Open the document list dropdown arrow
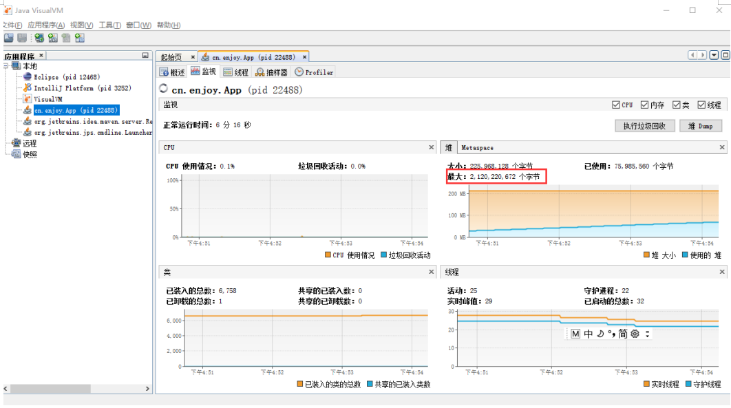731x408 pixels. pyautogui.click(x=714, y=55)
